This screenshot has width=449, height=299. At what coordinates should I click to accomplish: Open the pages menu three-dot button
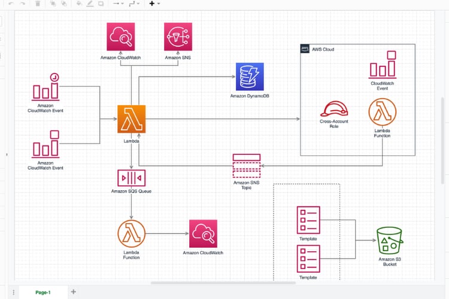[13, 292]
